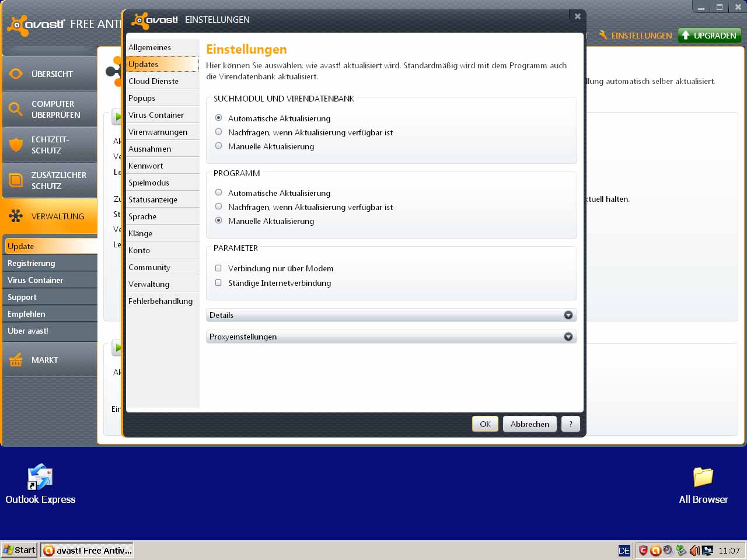Click the avast! logo in the main window header
The height and width of the screenshot is (560, 747).
36,24
